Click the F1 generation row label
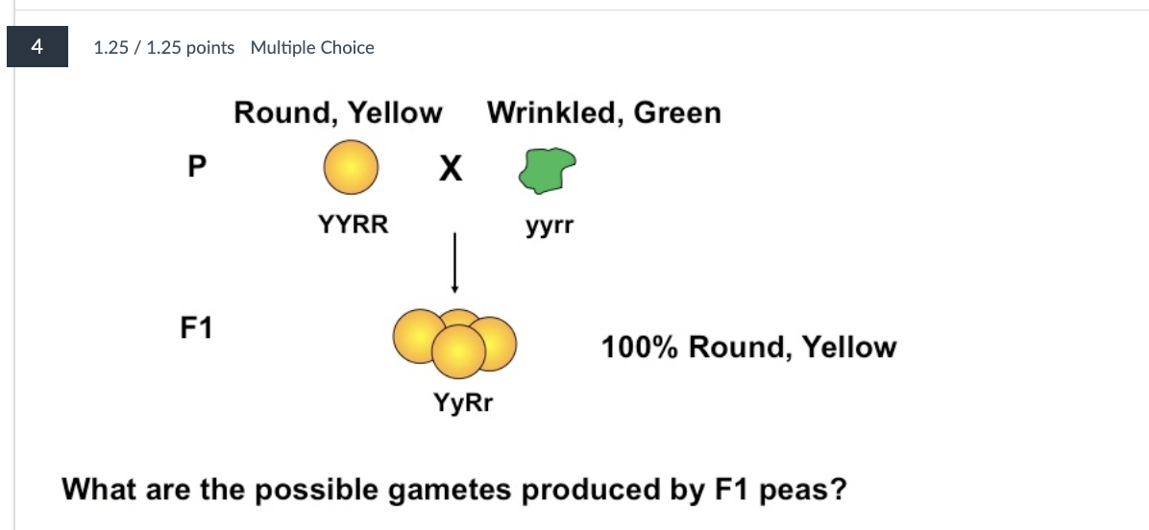 (196, 328)
